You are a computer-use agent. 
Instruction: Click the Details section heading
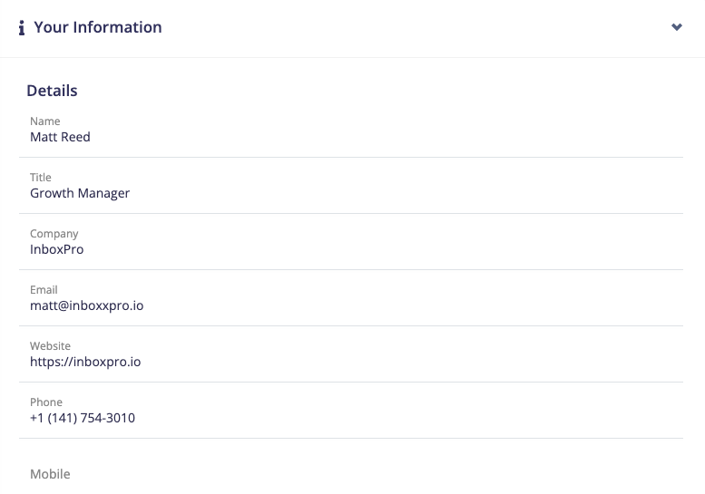(x=52, y=91)
